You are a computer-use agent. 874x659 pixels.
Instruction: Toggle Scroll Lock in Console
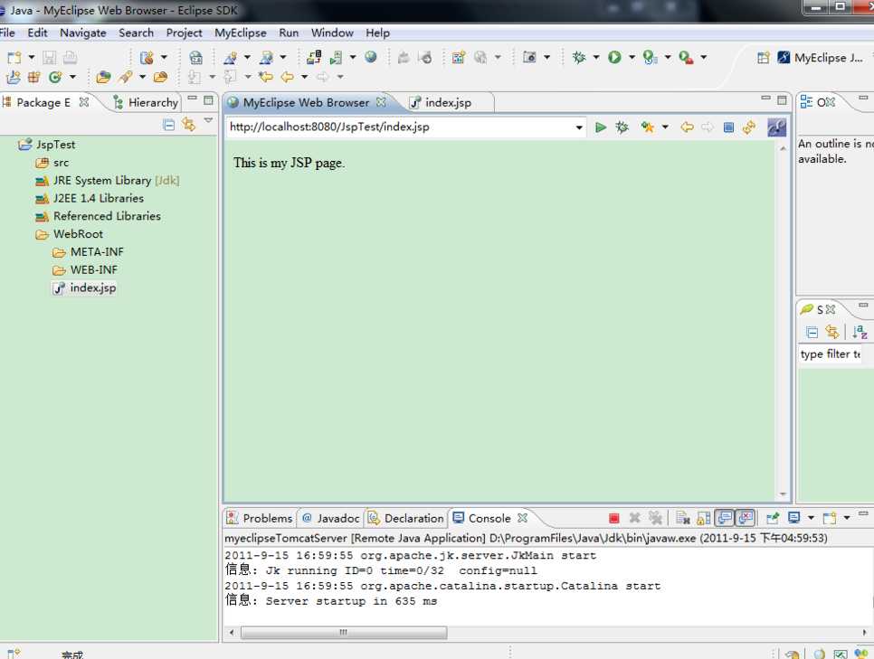click(703, 518)
